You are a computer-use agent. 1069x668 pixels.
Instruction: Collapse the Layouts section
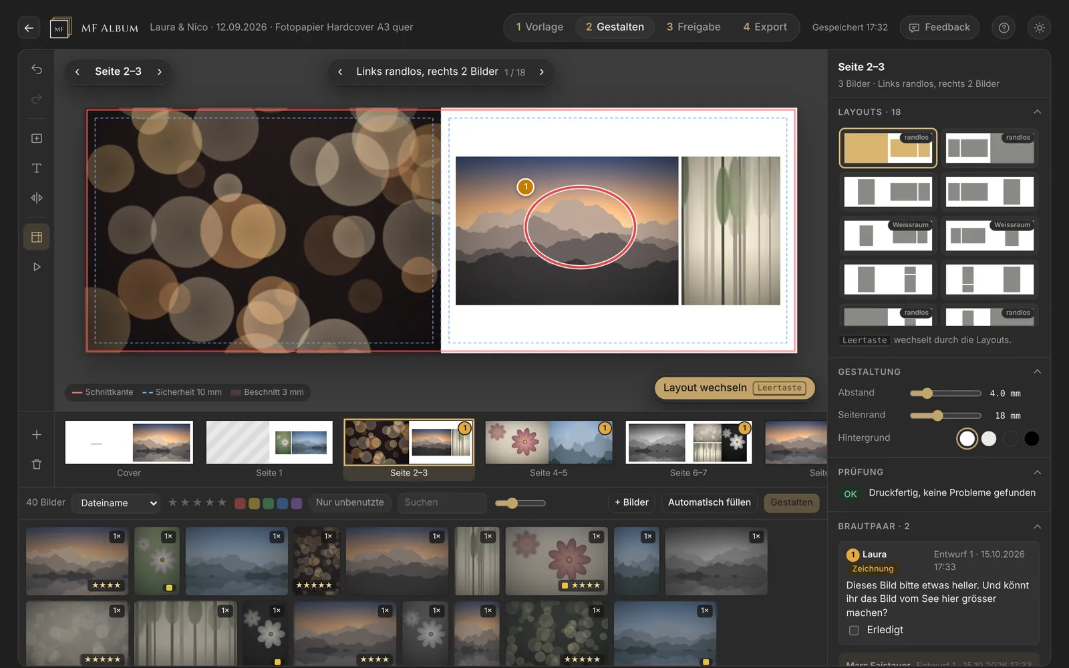pyautogui.click(x=1037, y=112)
